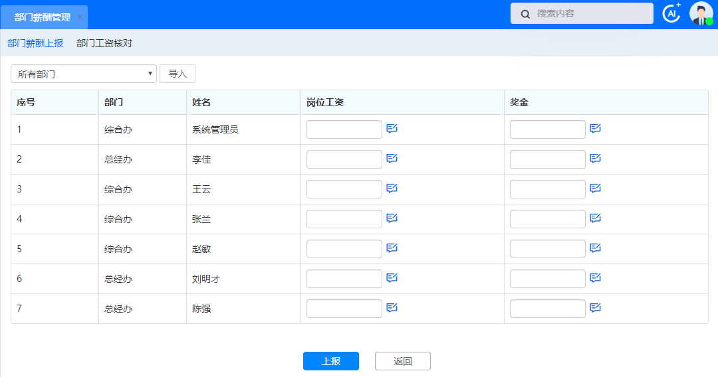The height and width of the screenshot is (377, 718).
Task: Click note icon beside 赵敏 岗位工资 field
Action: pos(392,248)
